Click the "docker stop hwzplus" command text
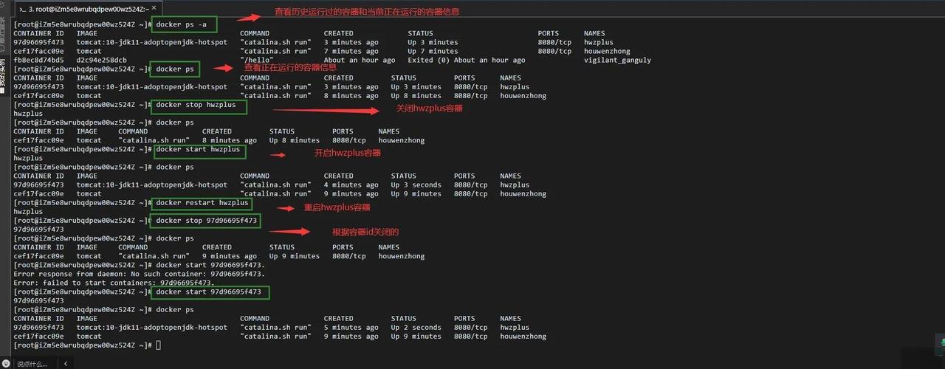Screen dimensions: 945x369 pyautogui.click(x=198, y=105)
